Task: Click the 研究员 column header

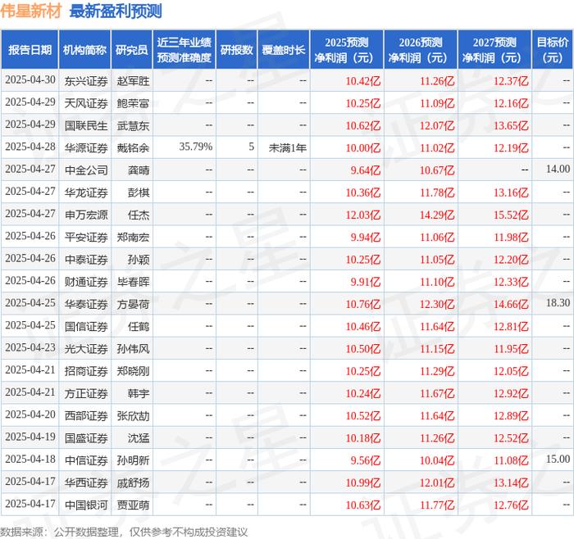Action: click(132, 50)
